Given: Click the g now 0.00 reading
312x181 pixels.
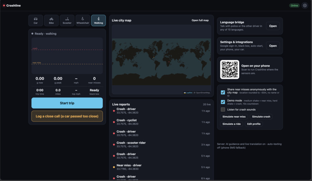Looking at the screenshot, I should pyautogui.click(x=40, y=79).
